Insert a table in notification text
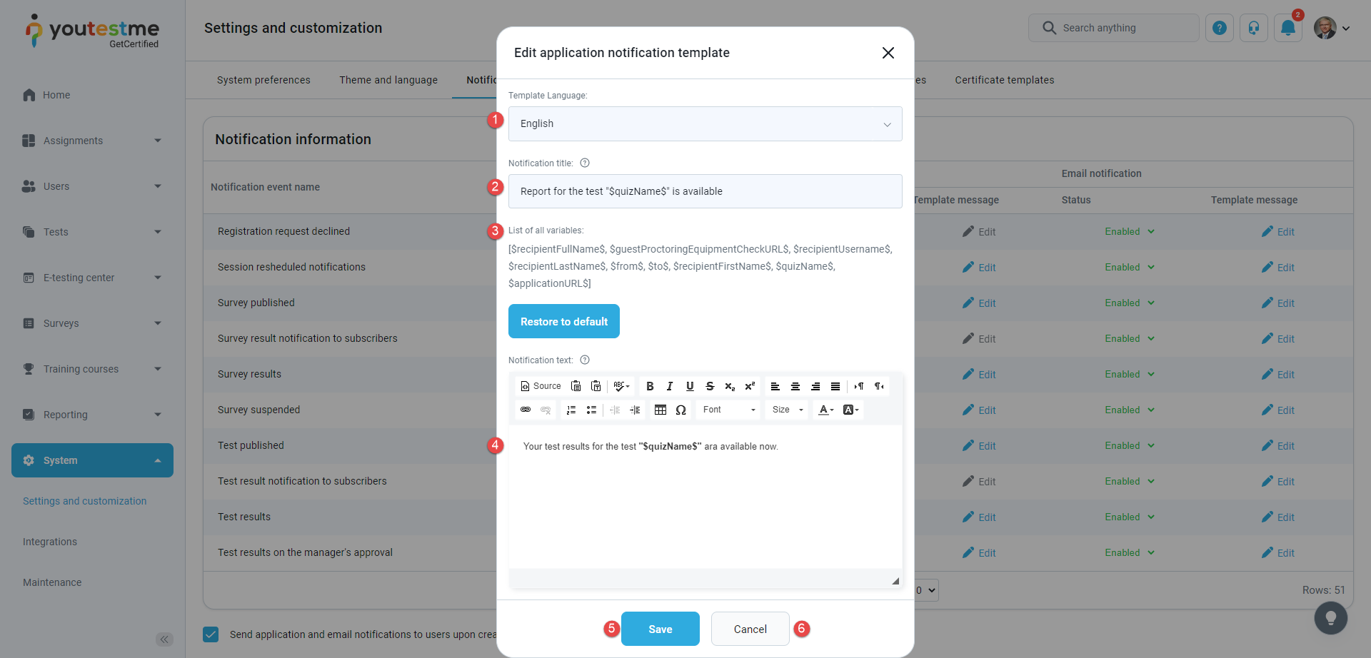The image size is (1371, 658). tap(661, 410)
